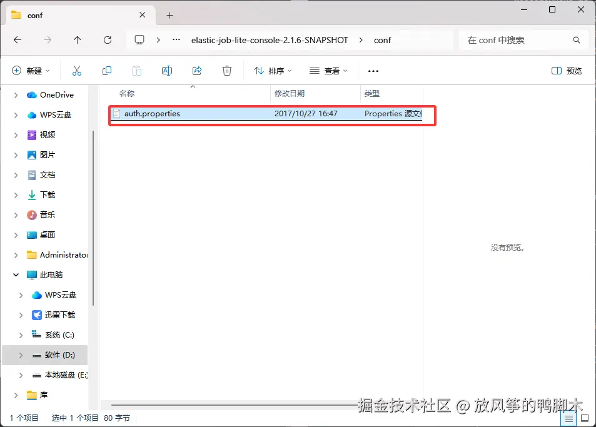Go up one folder level
596x427 pixels.
pyautogui.click(x=77, y=40)
